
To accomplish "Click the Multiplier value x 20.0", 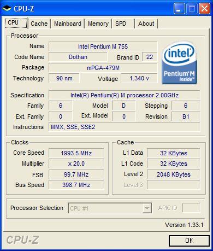I will pyautogui.click(x=76, y=164).
